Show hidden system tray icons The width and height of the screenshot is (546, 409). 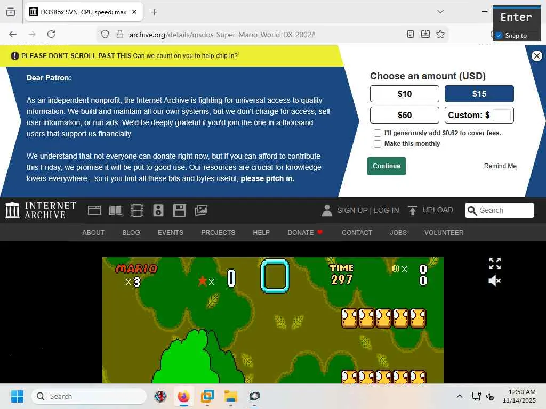click(x=459, y=396)
